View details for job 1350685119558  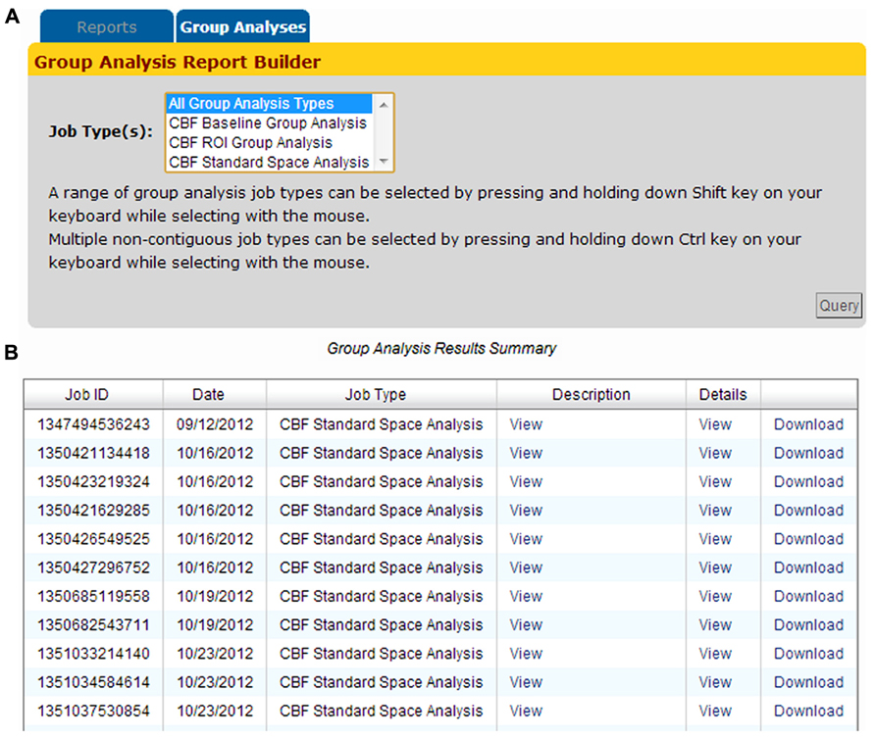coord(715,596)
